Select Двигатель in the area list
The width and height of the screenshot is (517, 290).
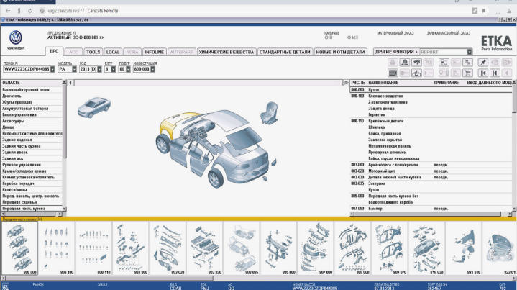point(32,96)
